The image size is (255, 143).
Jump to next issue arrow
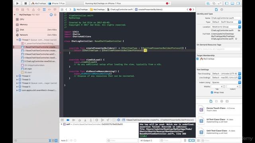193,10
